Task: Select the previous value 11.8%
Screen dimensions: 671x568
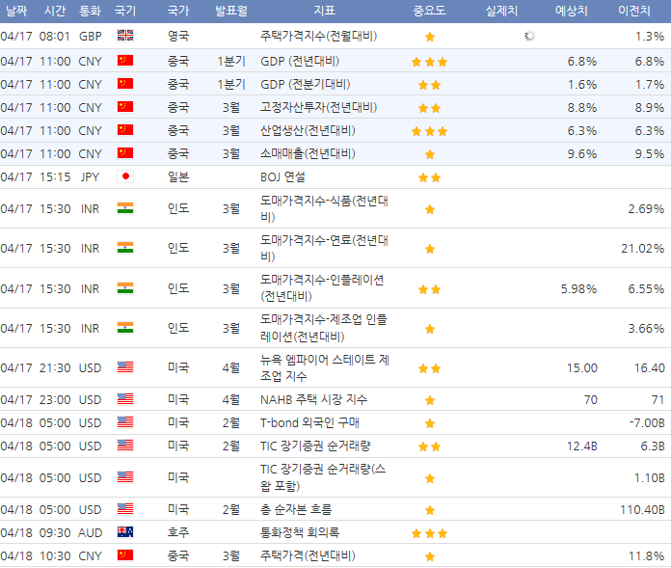Action: [x=647, y=556]
